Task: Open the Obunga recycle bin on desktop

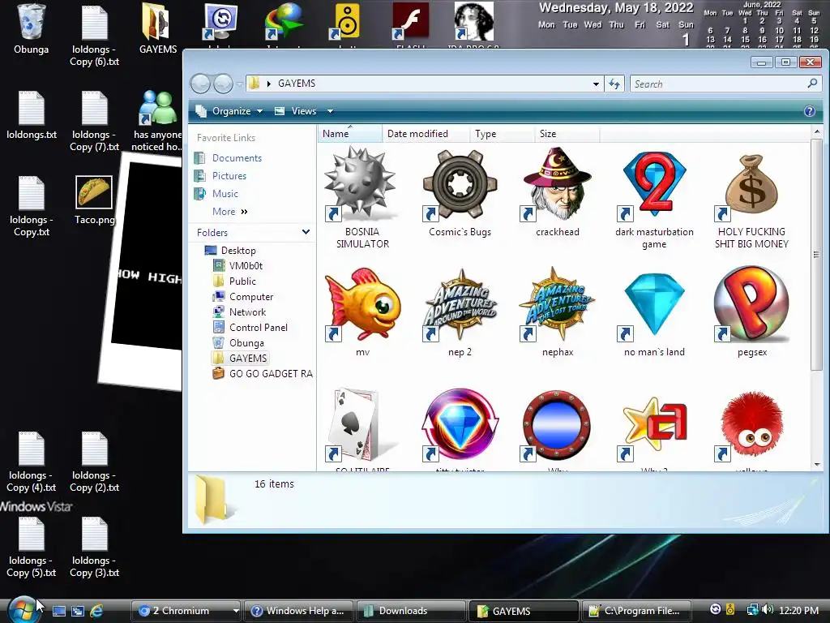Action: tap(31, 29)
